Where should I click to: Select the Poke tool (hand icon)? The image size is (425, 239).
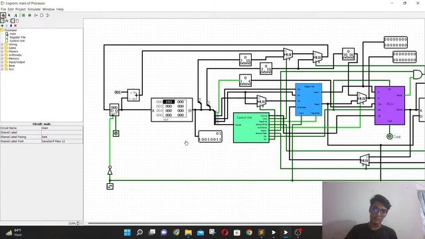click(3, 15)
